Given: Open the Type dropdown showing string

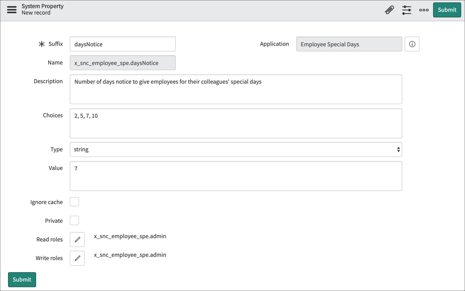Looking at the screenshot, I should pos(236,149).
